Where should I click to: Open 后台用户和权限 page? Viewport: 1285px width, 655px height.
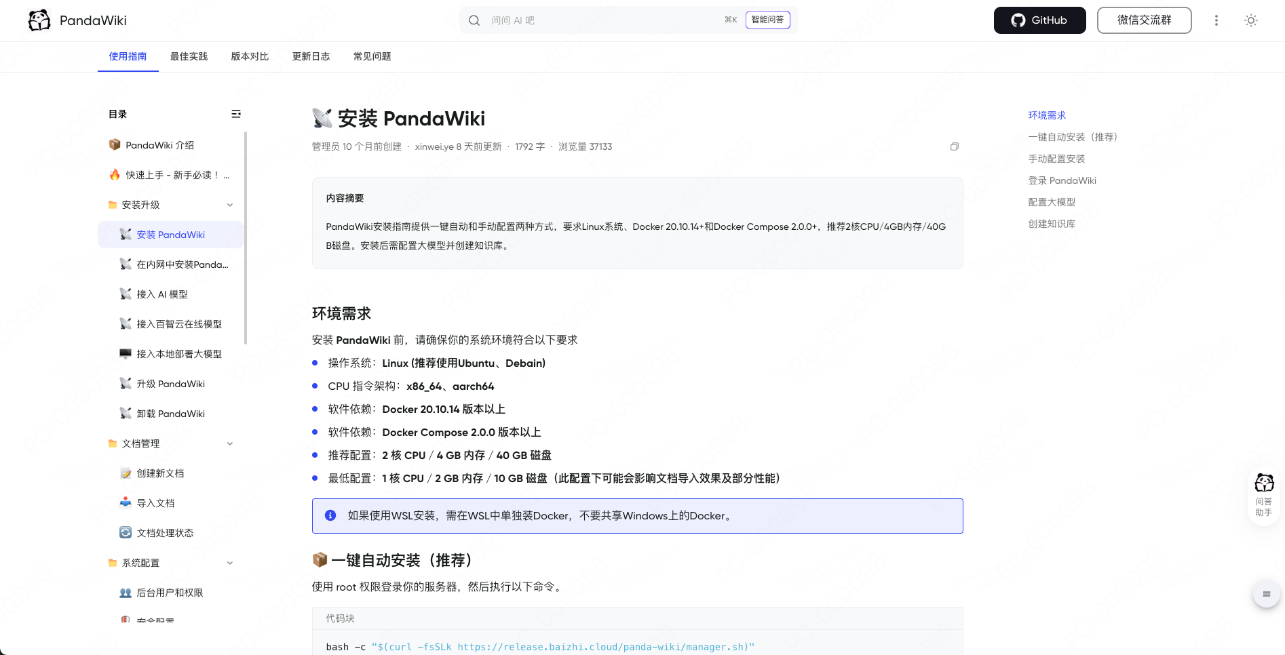170,593
